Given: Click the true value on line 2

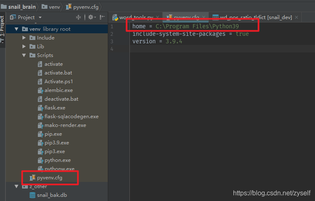Looking at the screenshot, I should point(242,34).
